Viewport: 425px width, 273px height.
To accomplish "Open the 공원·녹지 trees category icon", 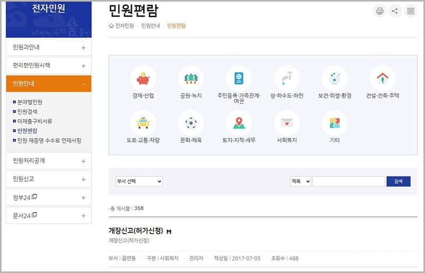I will tap(191, 79).
